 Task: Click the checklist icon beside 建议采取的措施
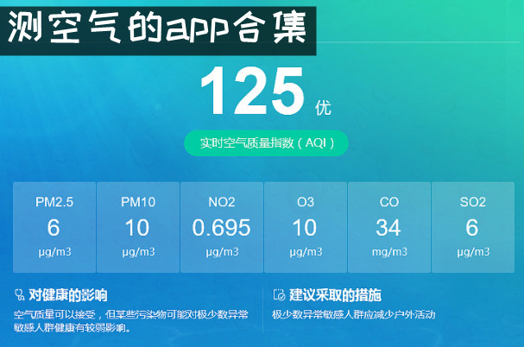click(x=279, y=295)
